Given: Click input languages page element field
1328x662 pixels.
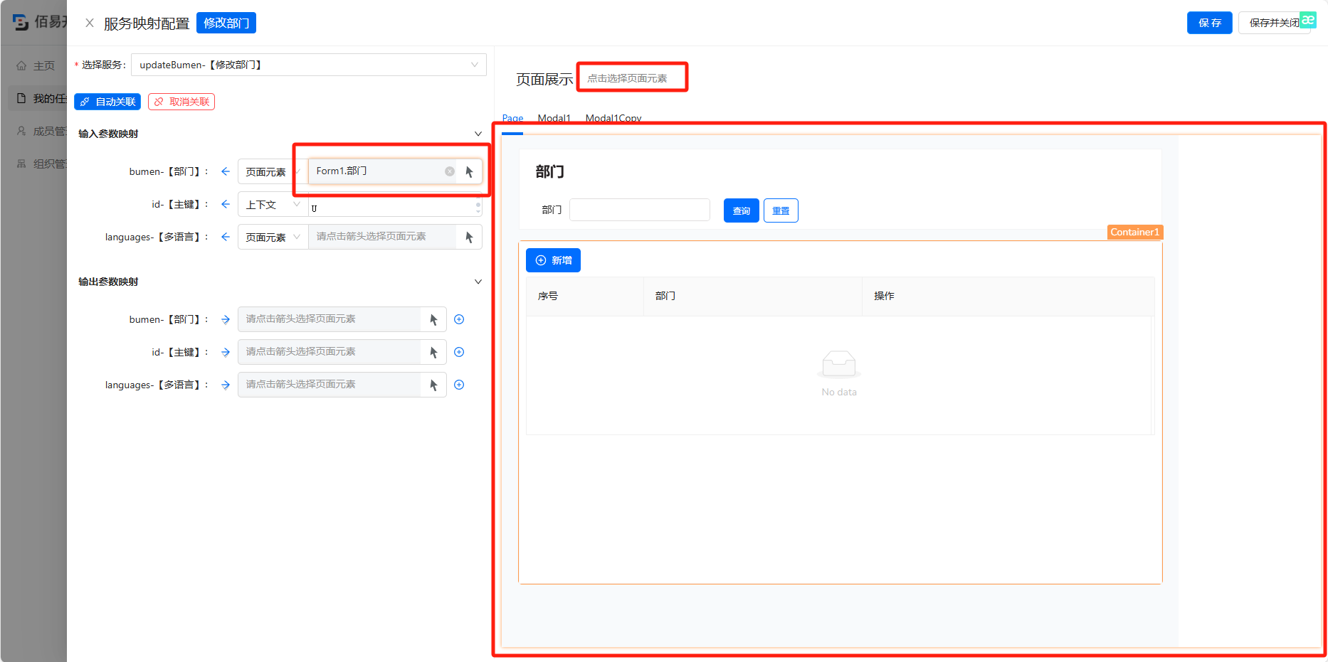Looking at the screenshot, I should point(382,237).
